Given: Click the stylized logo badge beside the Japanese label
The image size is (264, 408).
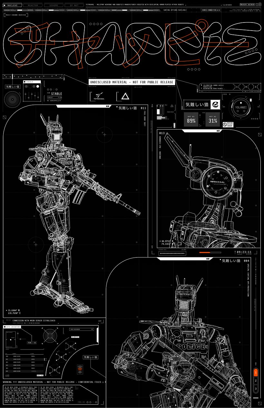Looking at the screenshot, I should coord(215,104).
